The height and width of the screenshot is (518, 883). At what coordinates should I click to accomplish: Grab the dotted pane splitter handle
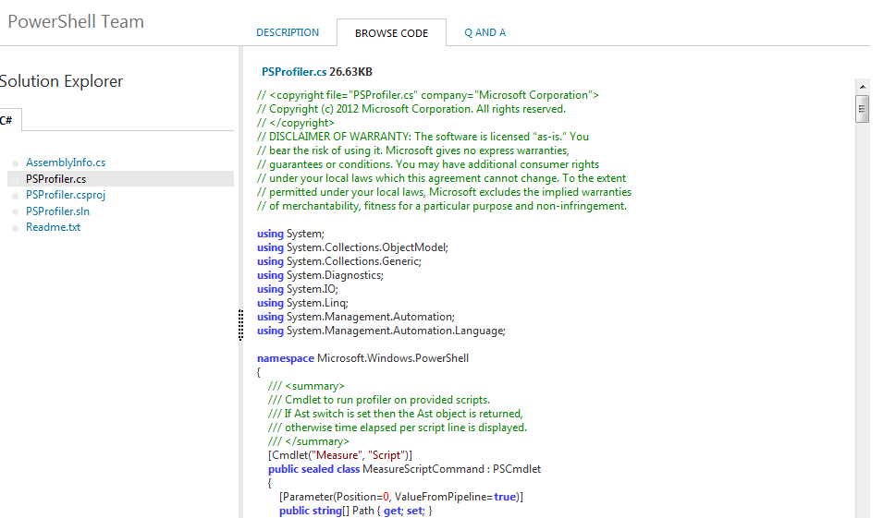240,324
